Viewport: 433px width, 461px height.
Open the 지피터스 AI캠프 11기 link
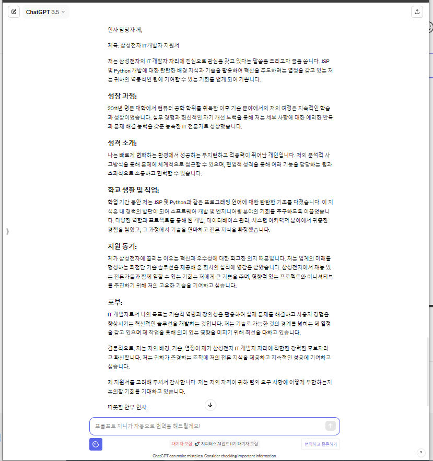pos(227,444)
